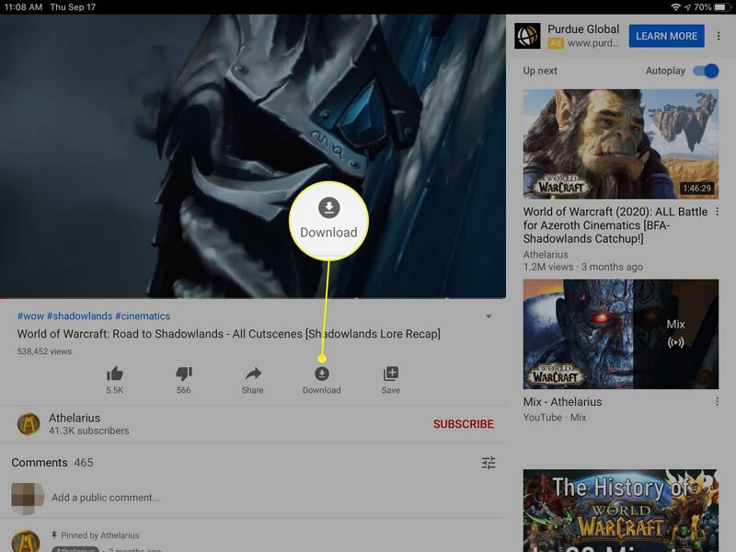The height and width of the screenshot is (552, 736).
Task: Tap the Add a public comment field
Action: [x=106, y=498]
